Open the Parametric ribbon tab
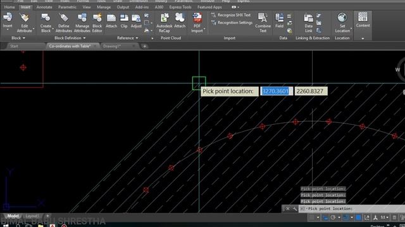 (x=67, y=7)
